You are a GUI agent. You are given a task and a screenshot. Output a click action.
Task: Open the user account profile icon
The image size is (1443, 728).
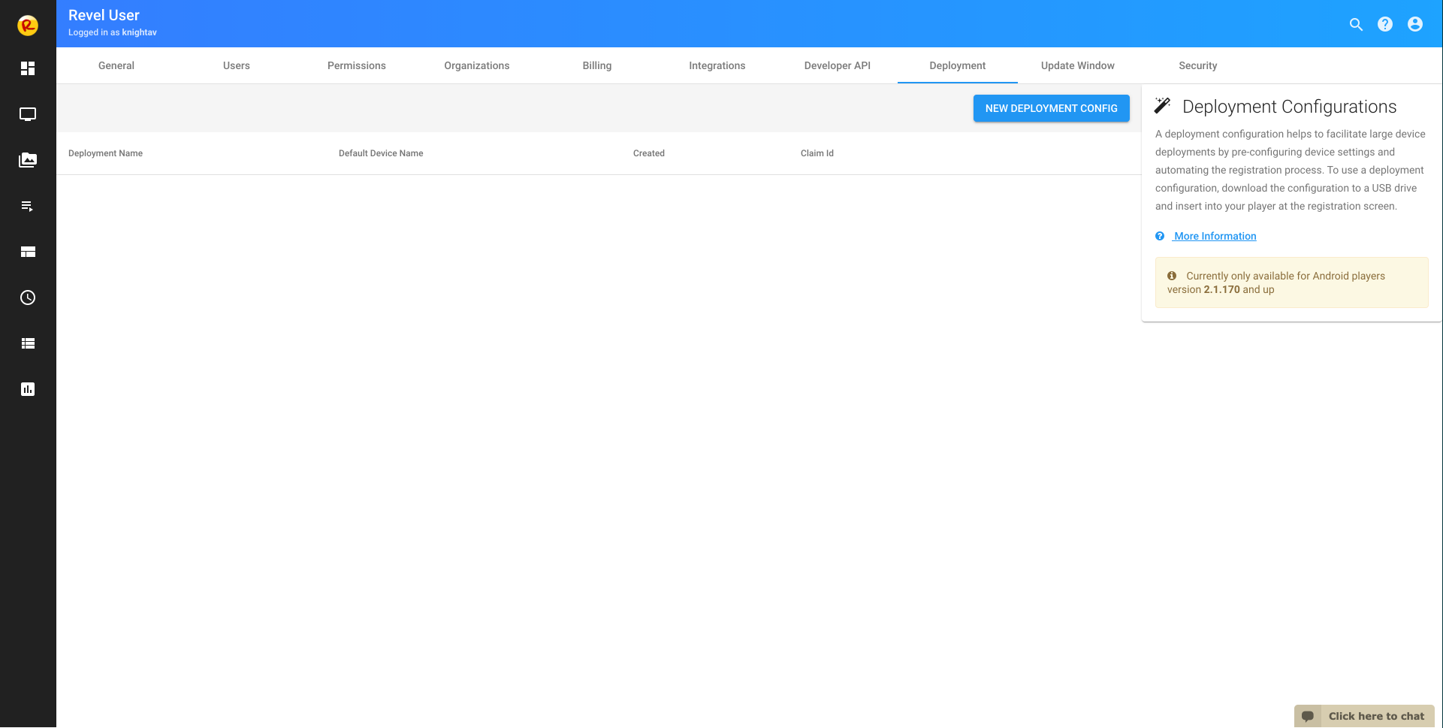click(x=1415, y=24)
